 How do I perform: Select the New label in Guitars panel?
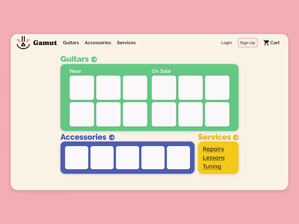pyautogui.click(x=75, y=71)
